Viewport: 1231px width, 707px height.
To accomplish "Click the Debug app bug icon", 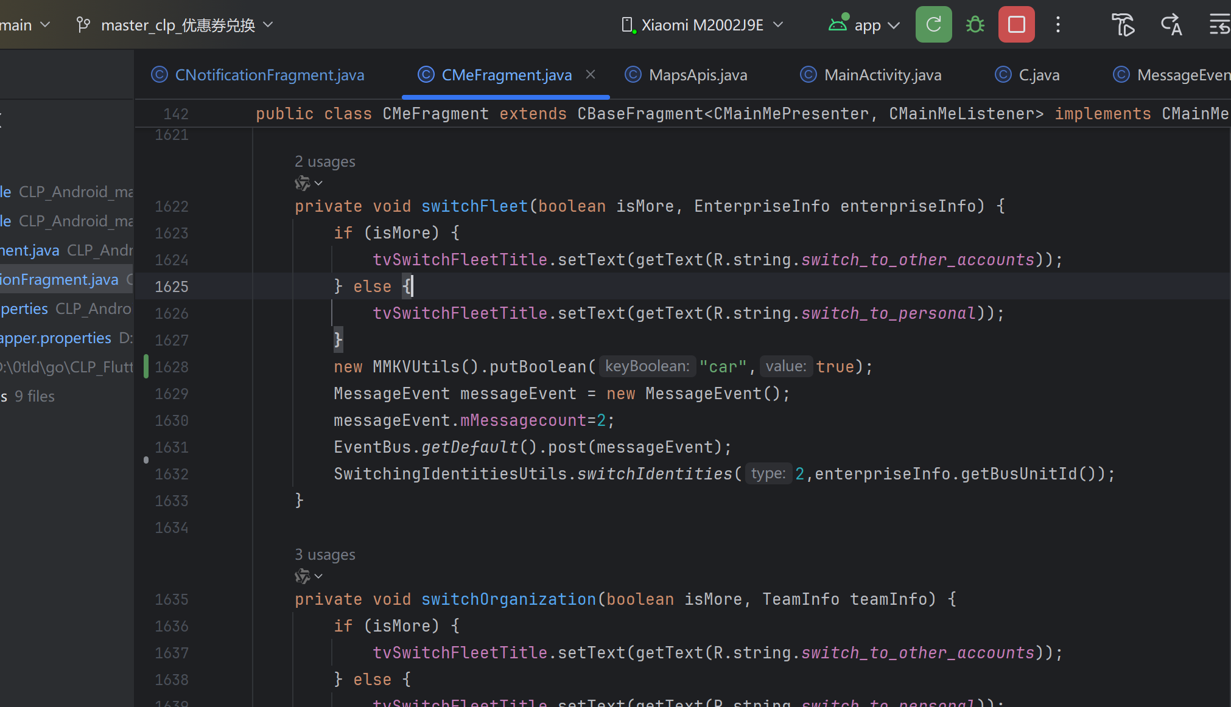I will [975, 25].
